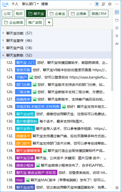Open the folder icon in right sidebar

[x=117, y=20]
